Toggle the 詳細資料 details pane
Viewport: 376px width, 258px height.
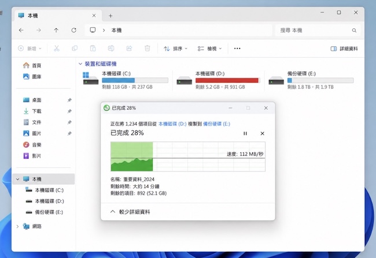click(x=344, y=48)
